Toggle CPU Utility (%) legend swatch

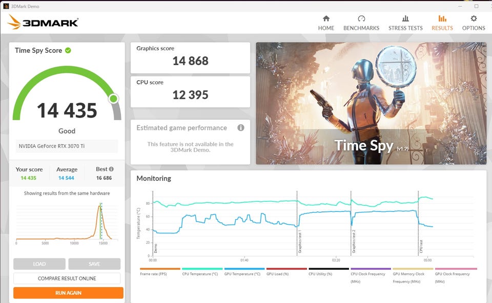pyautogui.click(x=329, y=269)
